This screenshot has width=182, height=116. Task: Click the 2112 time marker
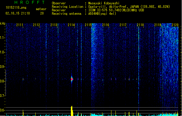tap(36, 25)
